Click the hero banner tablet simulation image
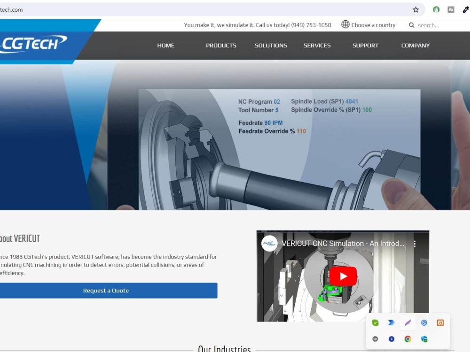 coord(279,149)
